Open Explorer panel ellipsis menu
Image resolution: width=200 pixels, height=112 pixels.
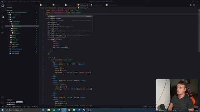coord(36,5)
